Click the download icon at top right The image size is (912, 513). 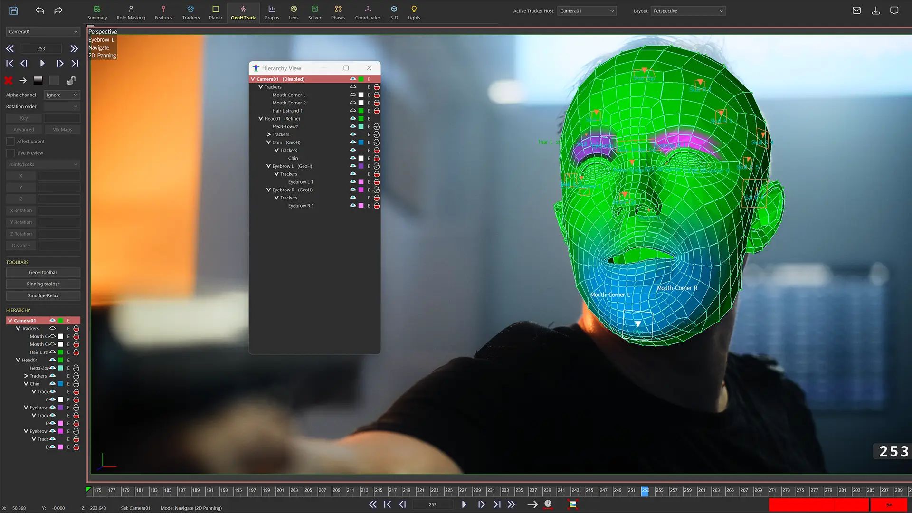point(875,10)
